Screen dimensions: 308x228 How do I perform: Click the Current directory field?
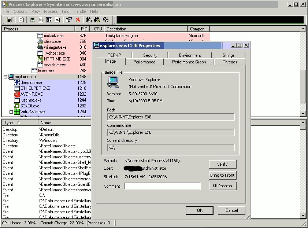(171, 147)
